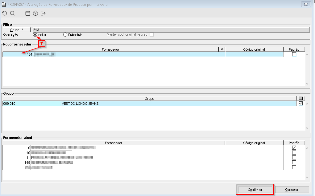Click the Fornecedor column header in Novo fornecedor

[x=110, y=49]
